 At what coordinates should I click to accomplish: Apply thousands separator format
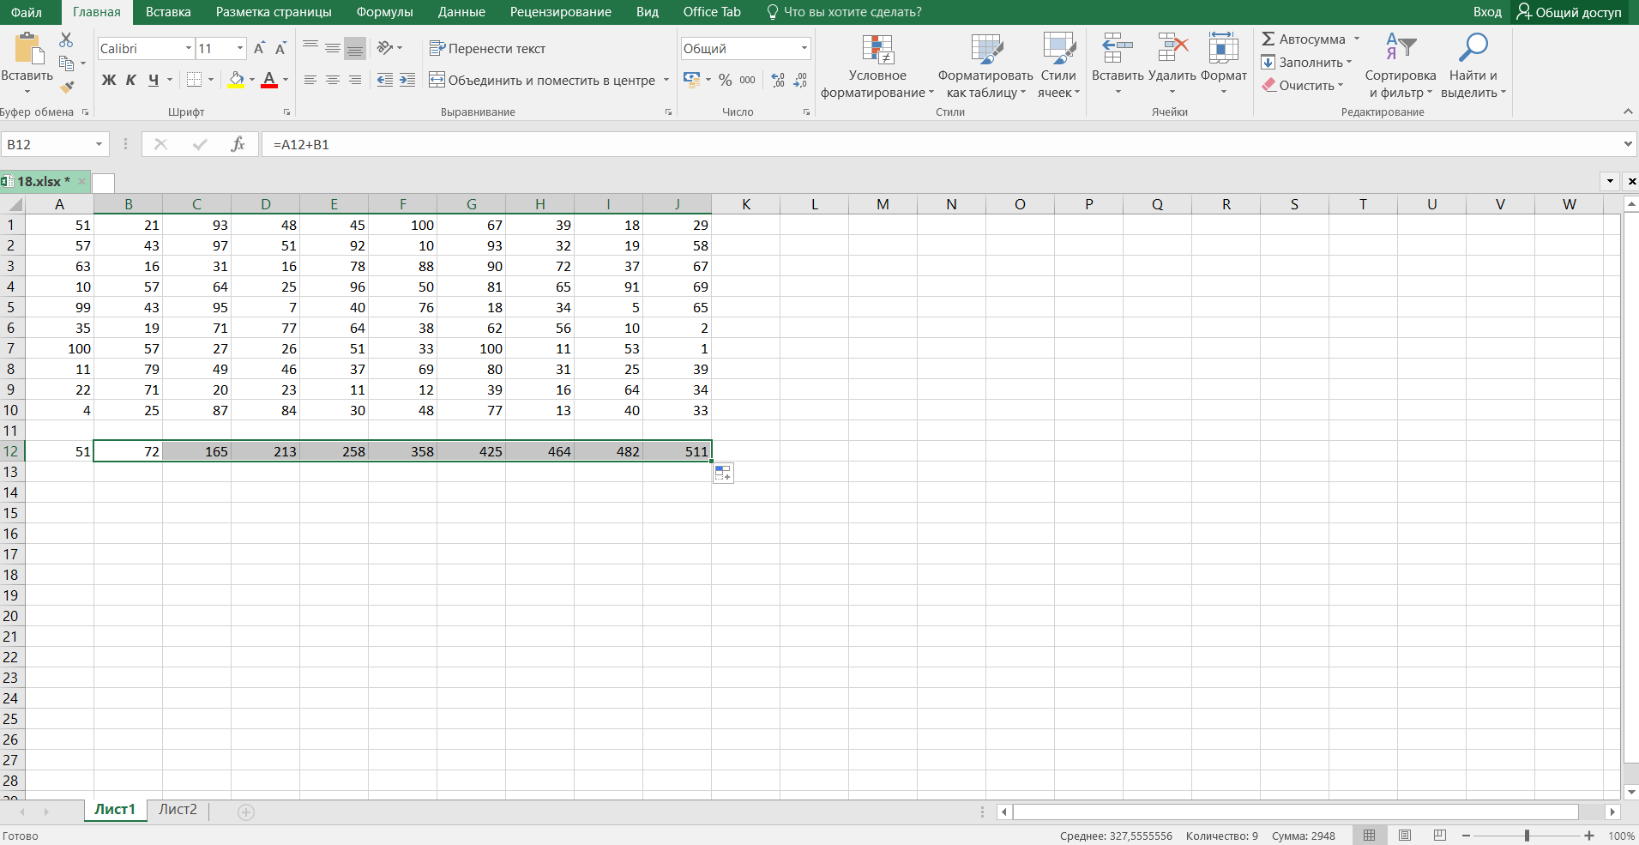click(x=748, y=80)
